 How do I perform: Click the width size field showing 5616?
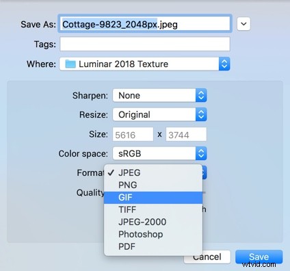tap(133, 134)
